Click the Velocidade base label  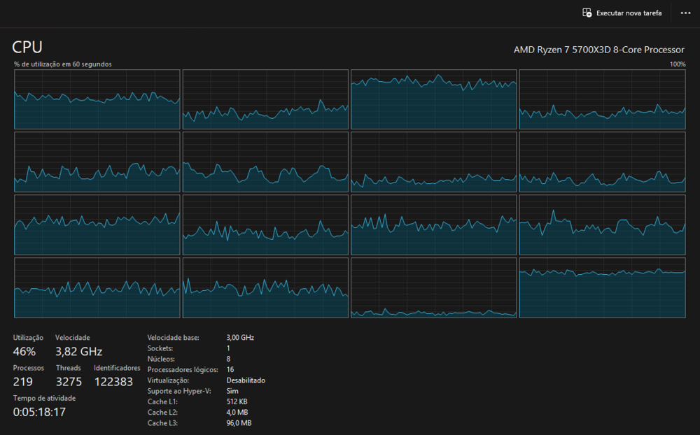(x=173, y=338)
